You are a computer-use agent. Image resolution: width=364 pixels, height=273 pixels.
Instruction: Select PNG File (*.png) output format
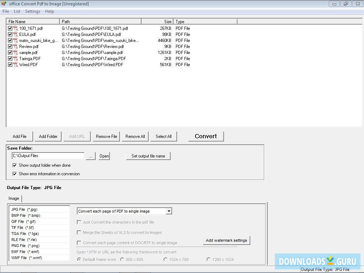(x=39, y=246)
